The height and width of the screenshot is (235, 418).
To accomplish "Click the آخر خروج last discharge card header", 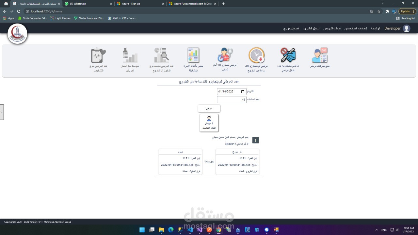I will coord(237,152).
